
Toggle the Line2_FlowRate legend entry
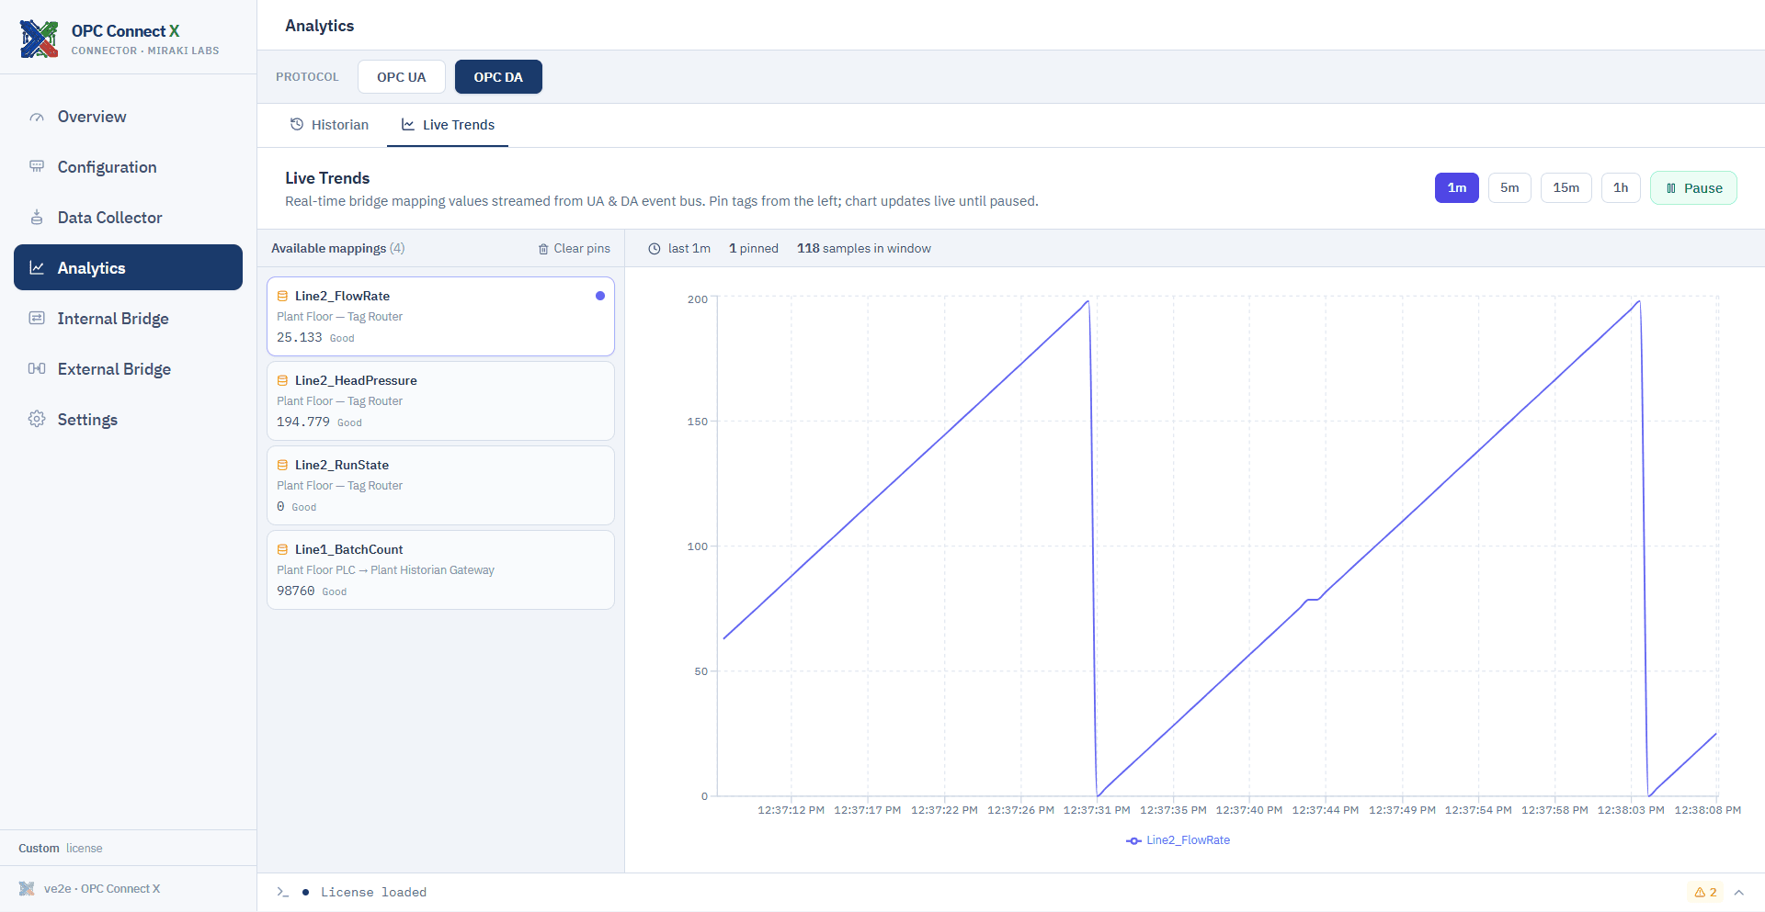(1178, 840)
